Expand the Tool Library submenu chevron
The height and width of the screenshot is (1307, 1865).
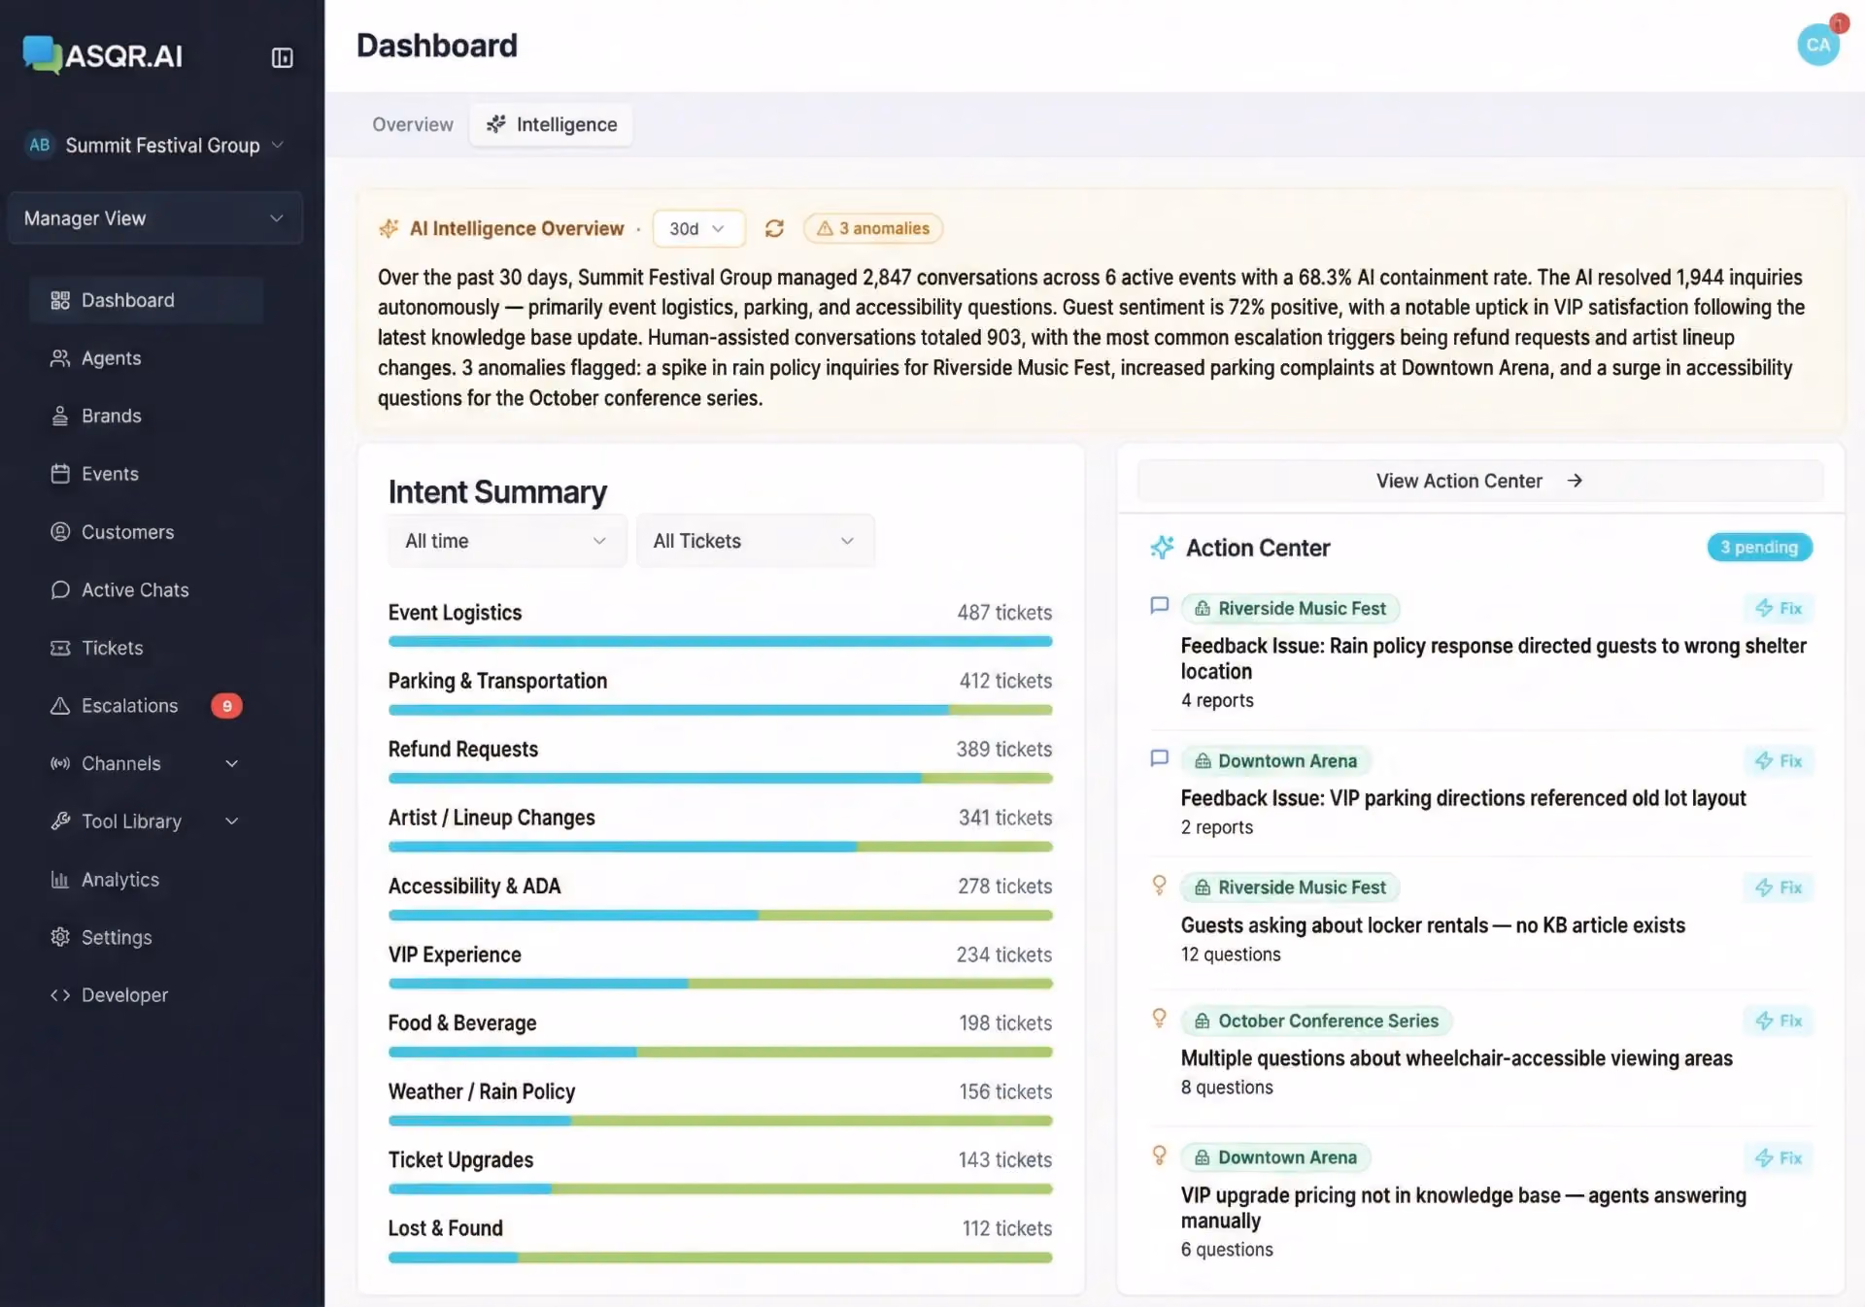click(232, 821)
